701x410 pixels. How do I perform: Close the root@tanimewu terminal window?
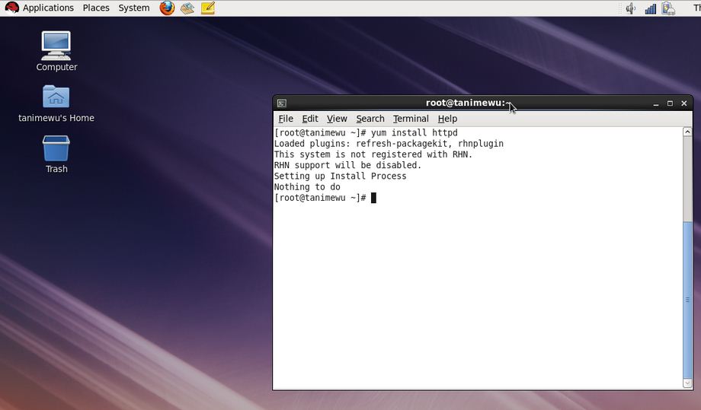pyautogui.click(x=684, y=103)
